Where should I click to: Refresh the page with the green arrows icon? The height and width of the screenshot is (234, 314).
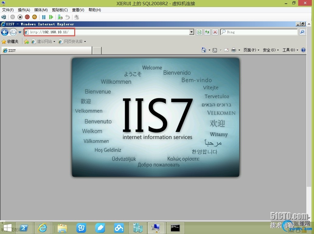tap(207, 32)
